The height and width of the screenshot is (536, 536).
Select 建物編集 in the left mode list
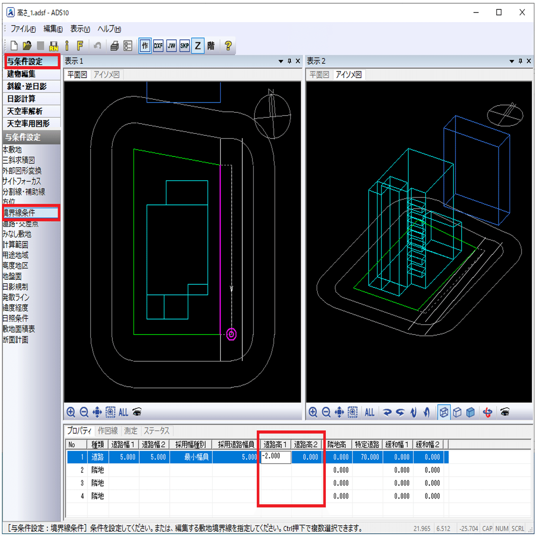[x=32, y=74]
